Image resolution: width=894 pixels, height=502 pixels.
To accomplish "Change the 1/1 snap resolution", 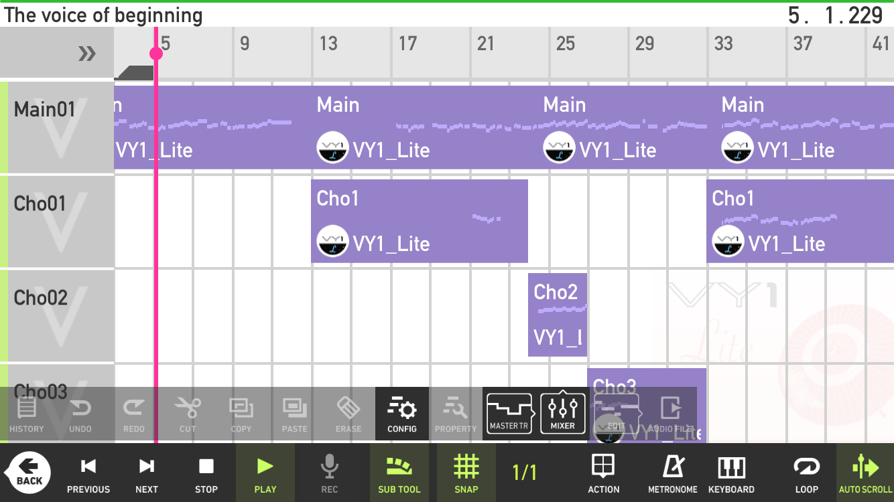I will (x=525, y=473).
